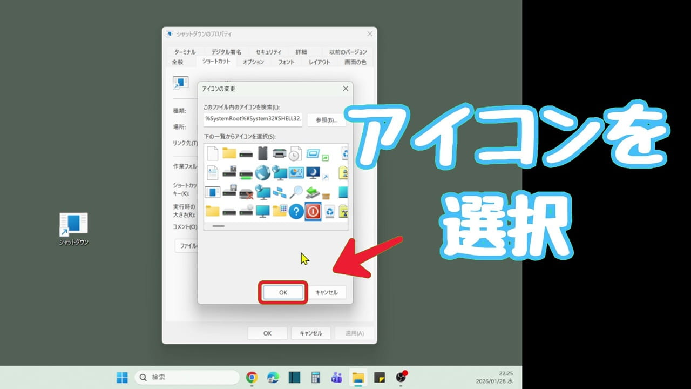Select the red power shutdown icon

click(313, 212)
